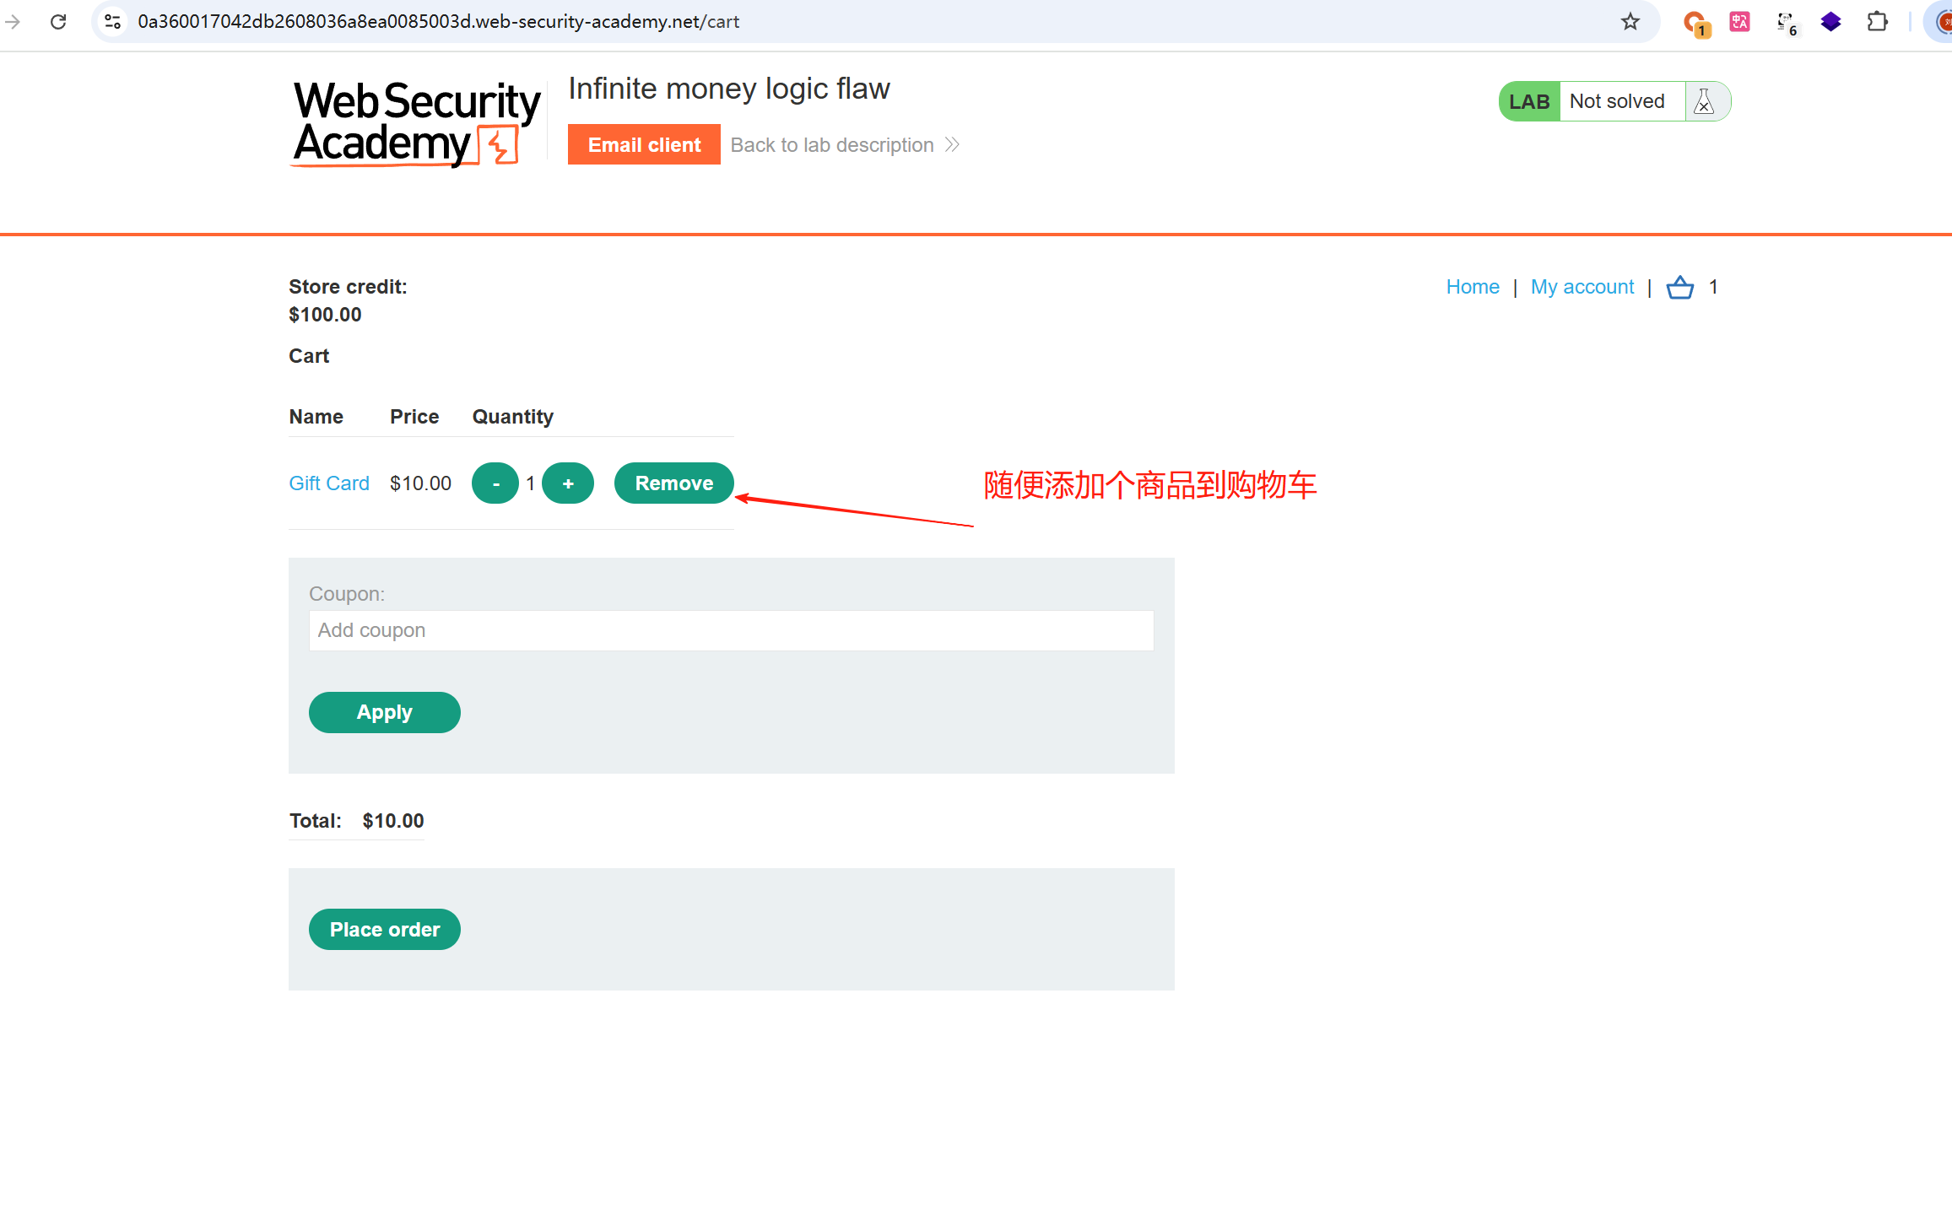The width and height of the screenshot is (1952, 1220).
Task: Click the lab flask status icon
Action: [1704, 102]
